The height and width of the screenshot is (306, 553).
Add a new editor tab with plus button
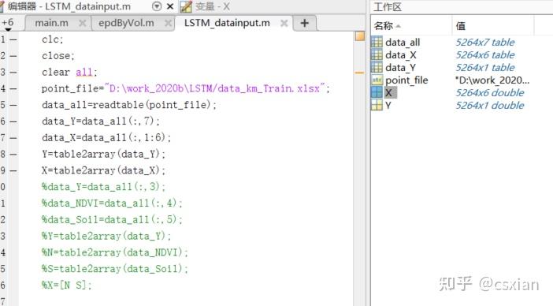click(304, 24)
